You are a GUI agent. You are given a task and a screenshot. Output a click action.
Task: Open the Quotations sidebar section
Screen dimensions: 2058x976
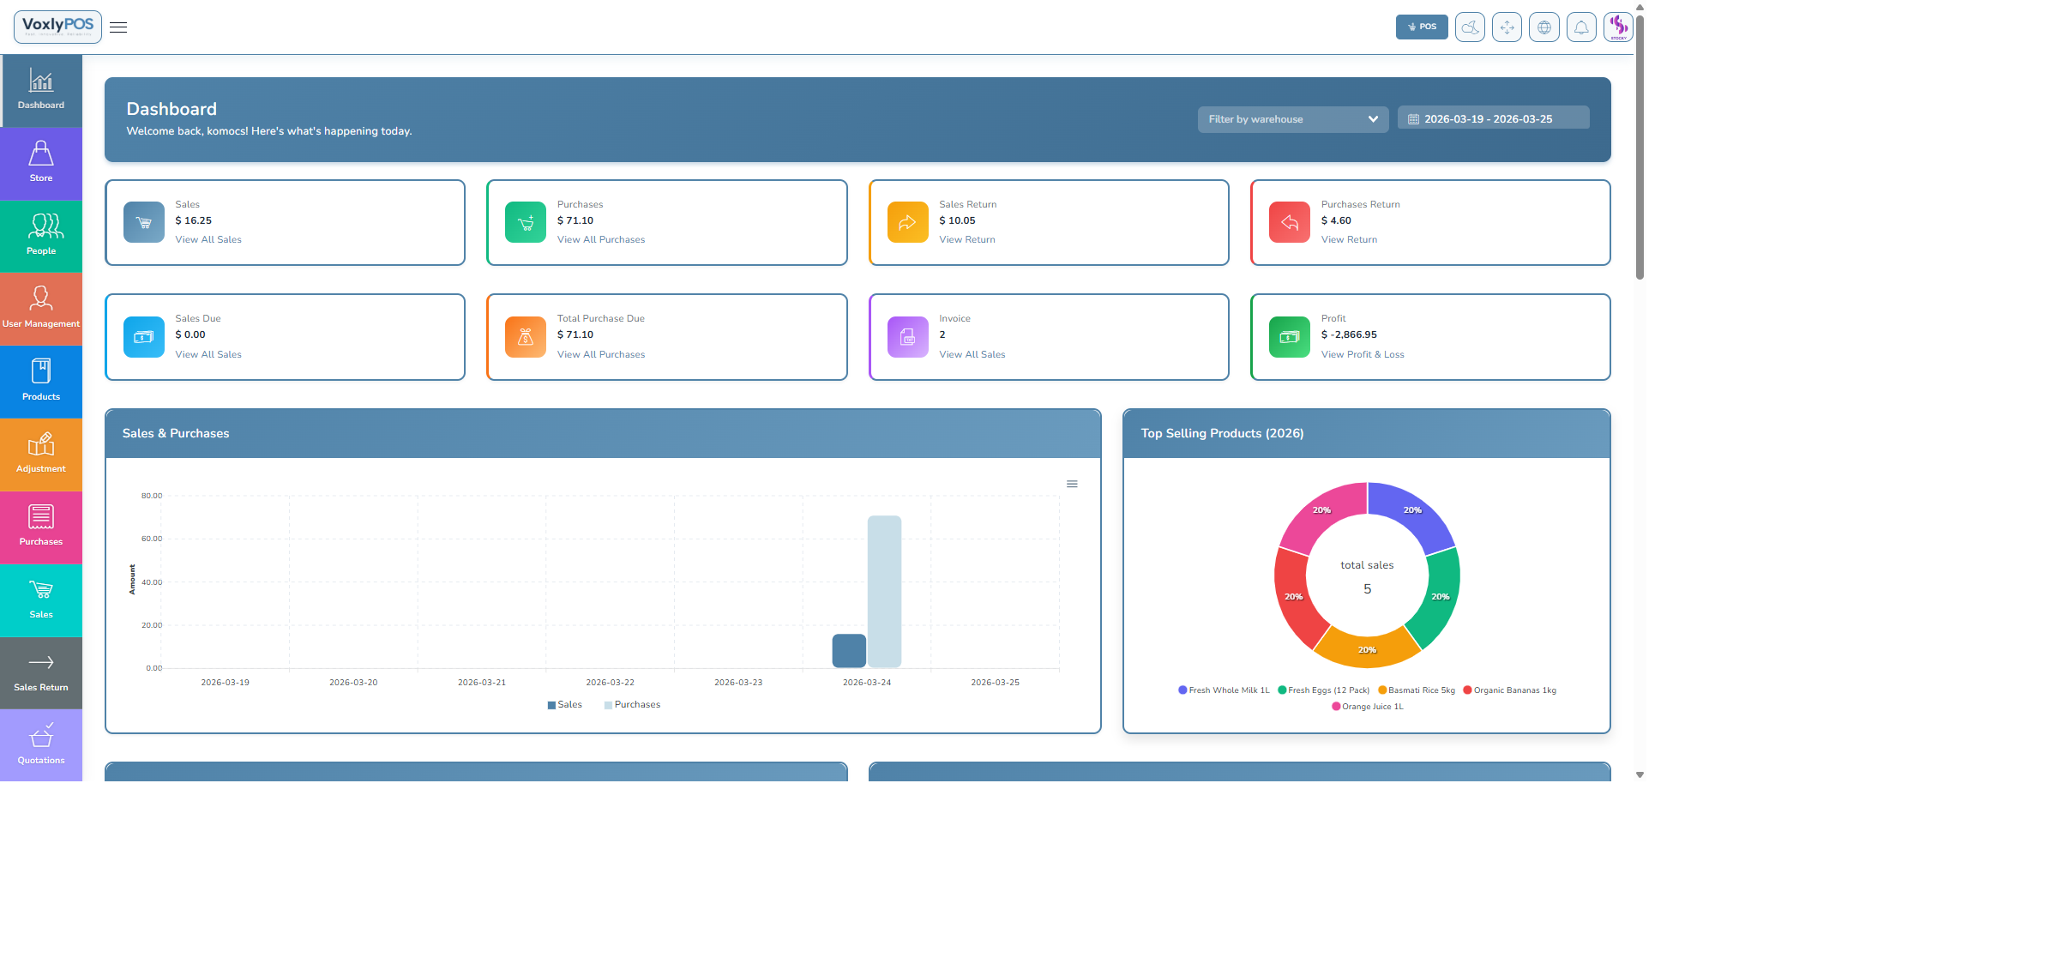pyautogui.click(x=40, y=744)
